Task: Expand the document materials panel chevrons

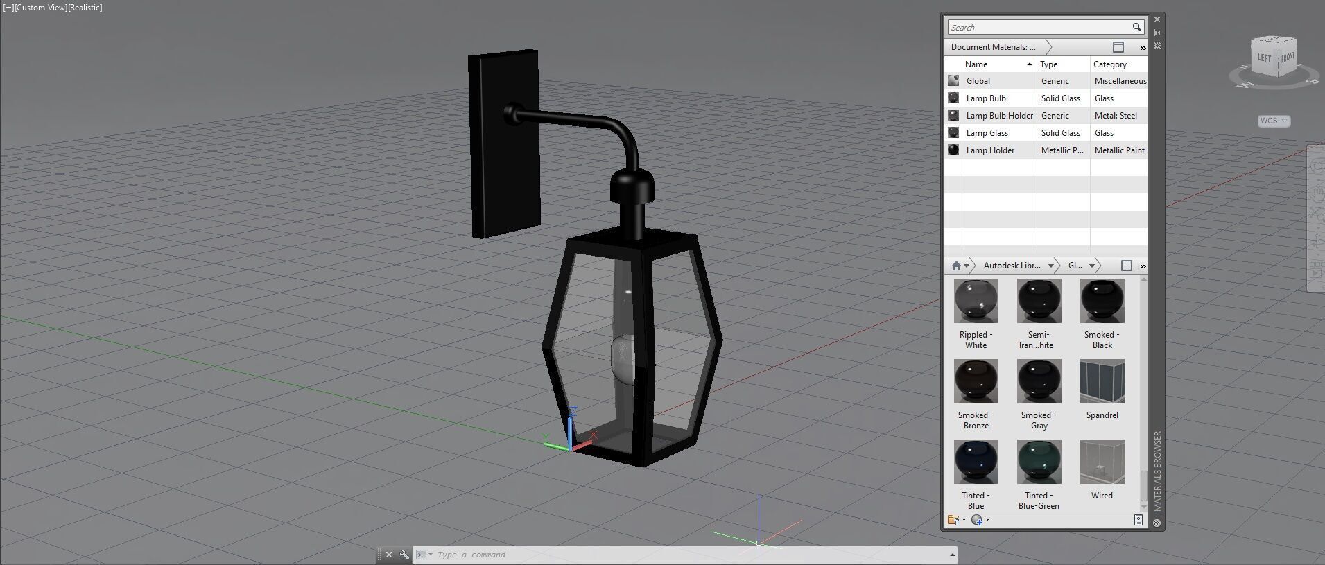Action: pos(1143,48)
